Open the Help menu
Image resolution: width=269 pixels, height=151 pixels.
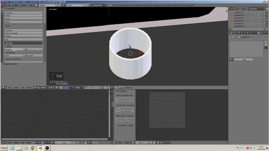click(31, 5)
